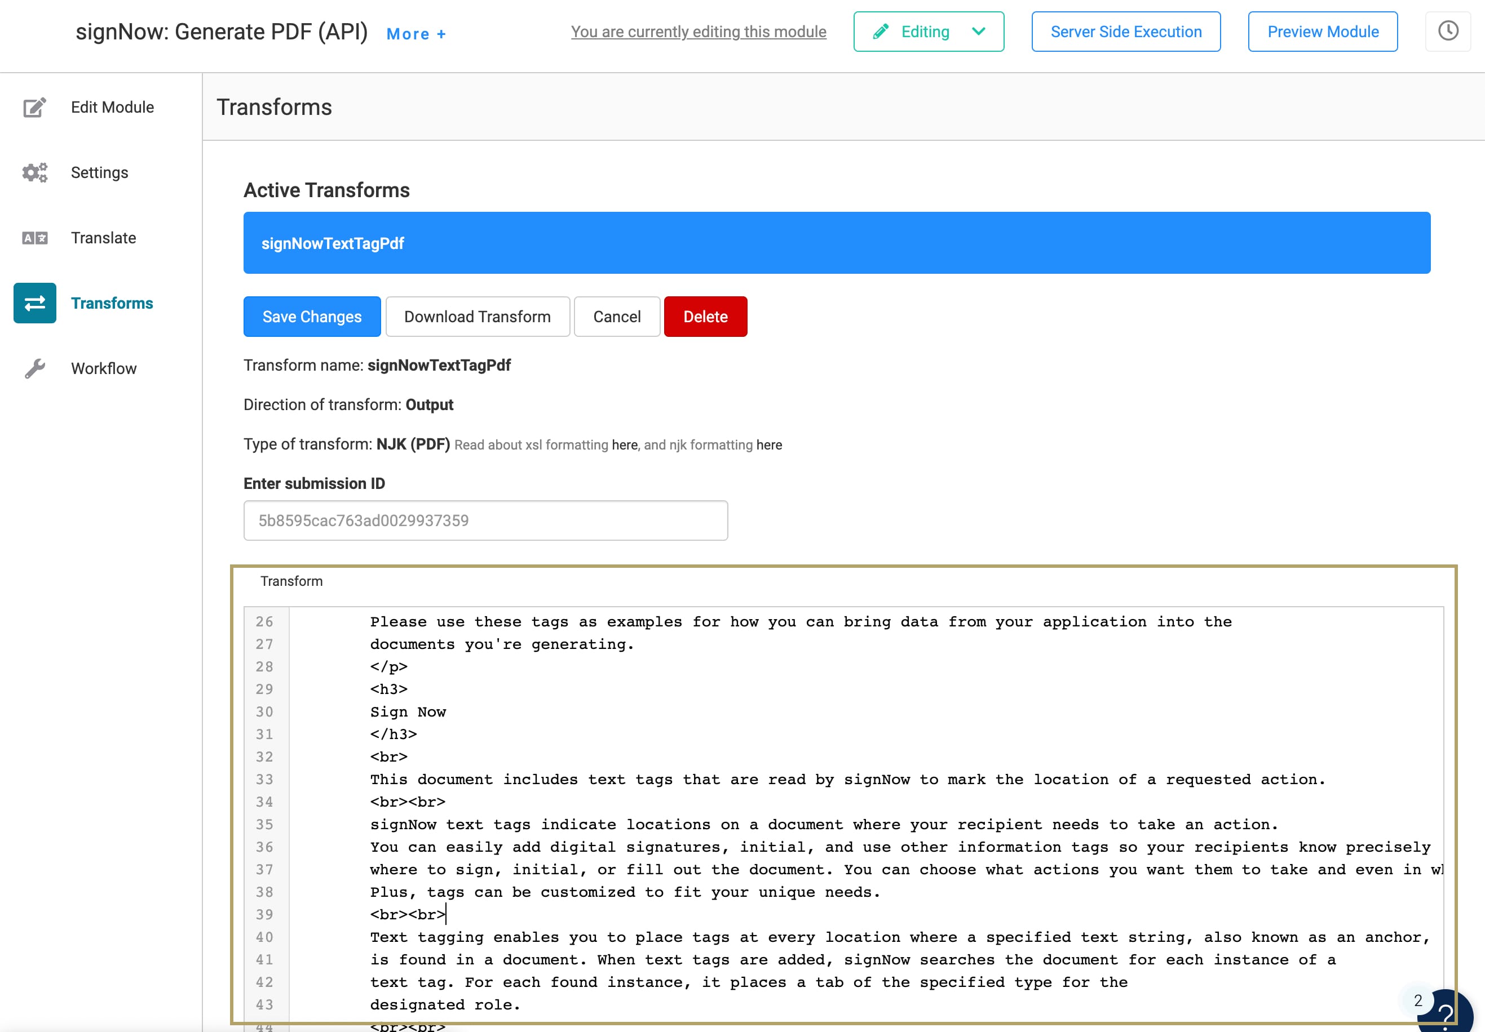Screen dimensions: 1485x1032
Task: Click Server Side Execution button
Action: click(x=1126, y=32)
